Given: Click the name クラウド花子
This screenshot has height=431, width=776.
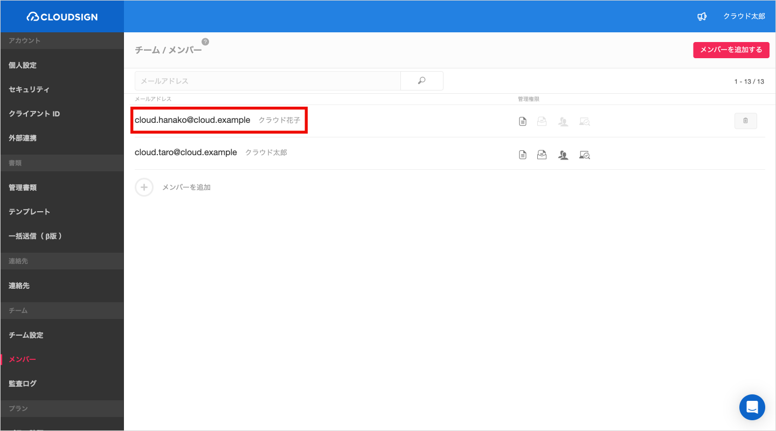Looking at the screenshot, I should coord(279,120).
